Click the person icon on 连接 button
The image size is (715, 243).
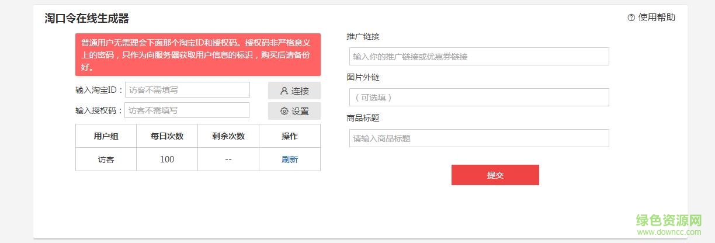click(x=284, y=91)
